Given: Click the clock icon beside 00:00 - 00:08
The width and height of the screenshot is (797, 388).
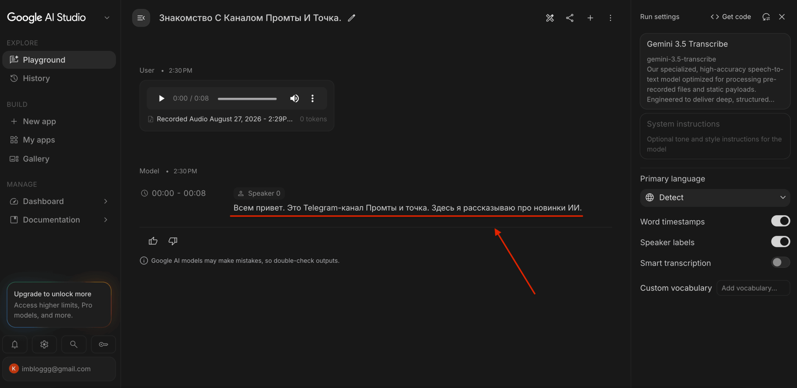Looking at the screenshot, I should point(144,193).
